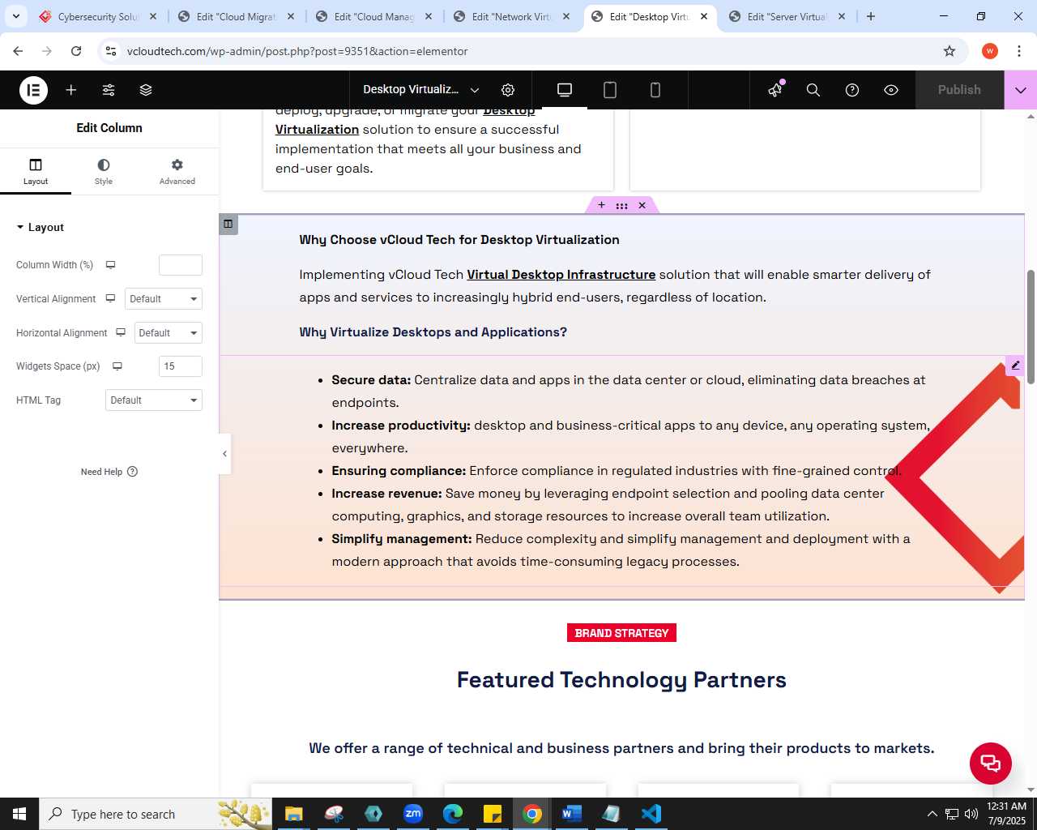The width and height of the screenshot is (1037, 830).
Task: Switch to desktop preview mode
Action: (x=565, y=90)
